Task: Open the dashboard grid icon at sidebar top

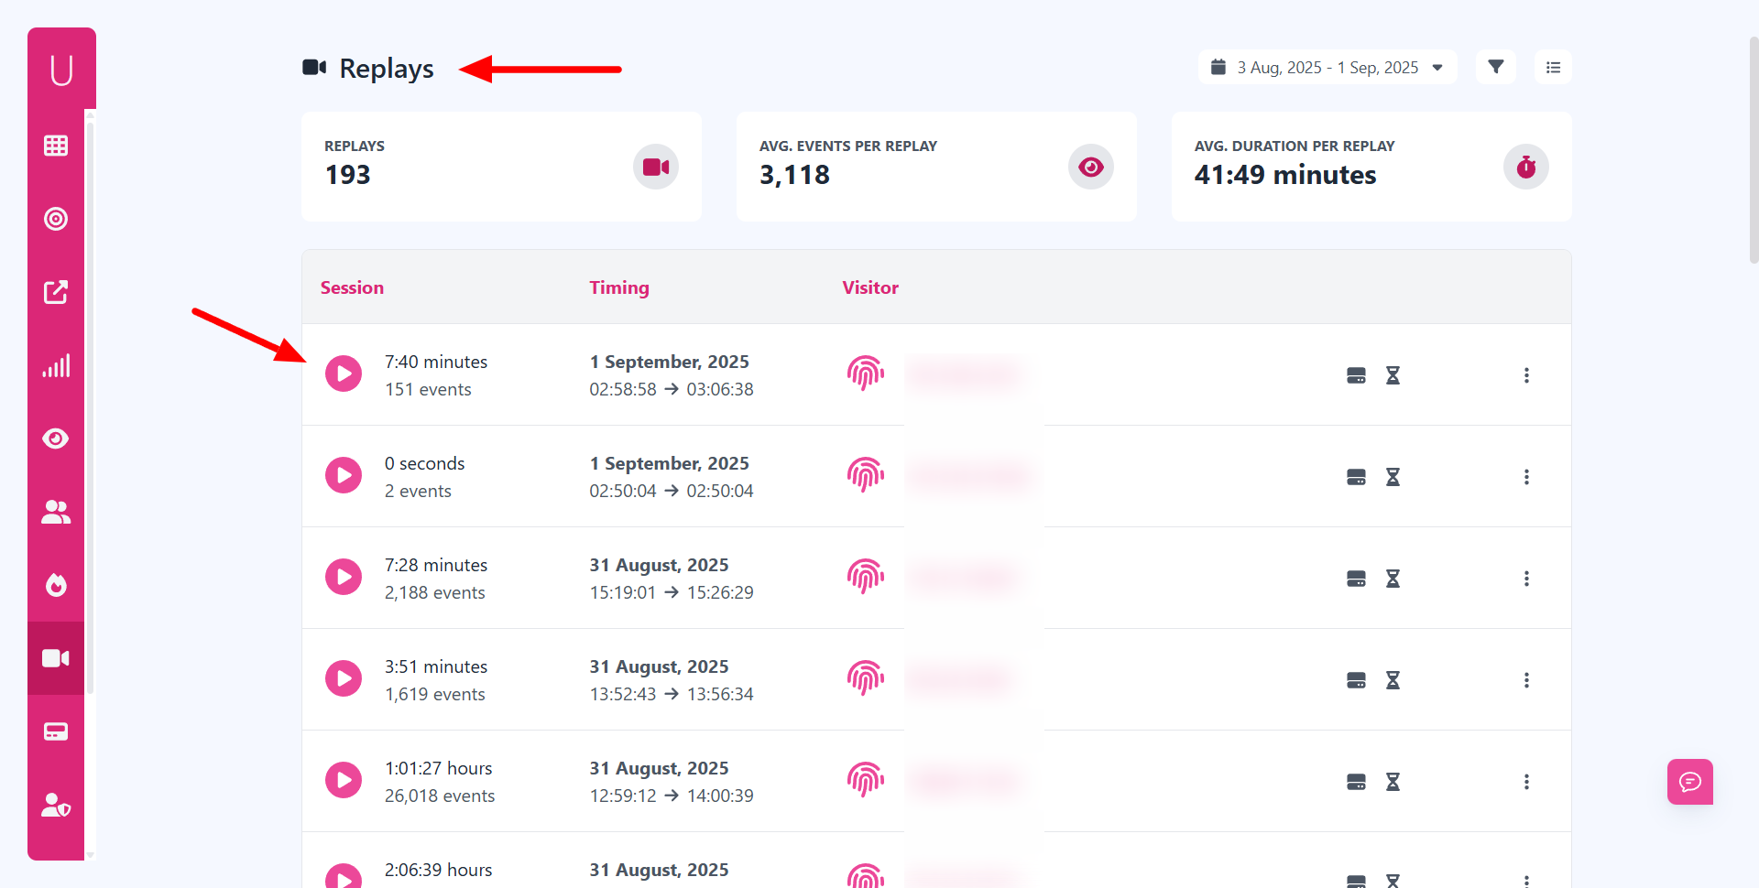Action: (x=56, y=145)
